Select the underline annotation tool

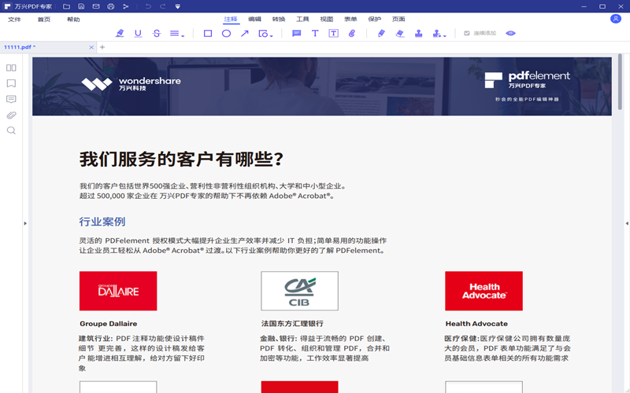coord(139,34)
